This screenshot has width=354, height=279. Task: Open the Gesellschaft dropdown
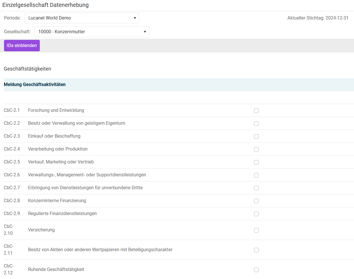92,32
